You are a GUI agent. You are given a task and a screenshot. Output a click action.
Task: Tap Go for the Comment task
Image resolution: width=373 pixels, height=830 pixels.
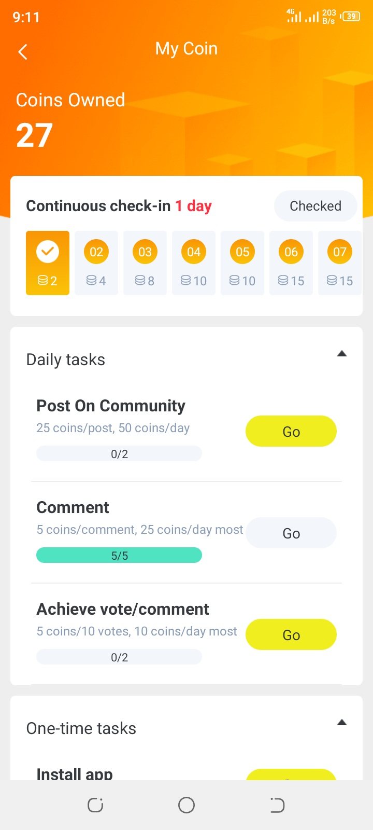291,533
